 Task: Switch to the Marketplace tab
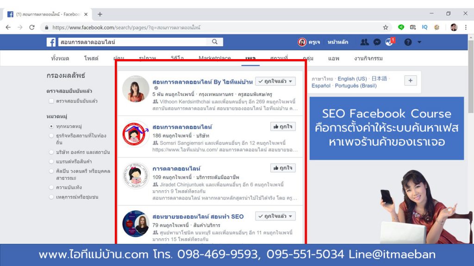pos(214,58)
